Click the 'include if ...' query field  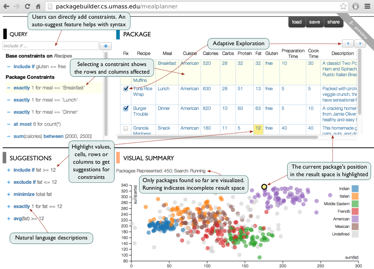tap(50, 46)
